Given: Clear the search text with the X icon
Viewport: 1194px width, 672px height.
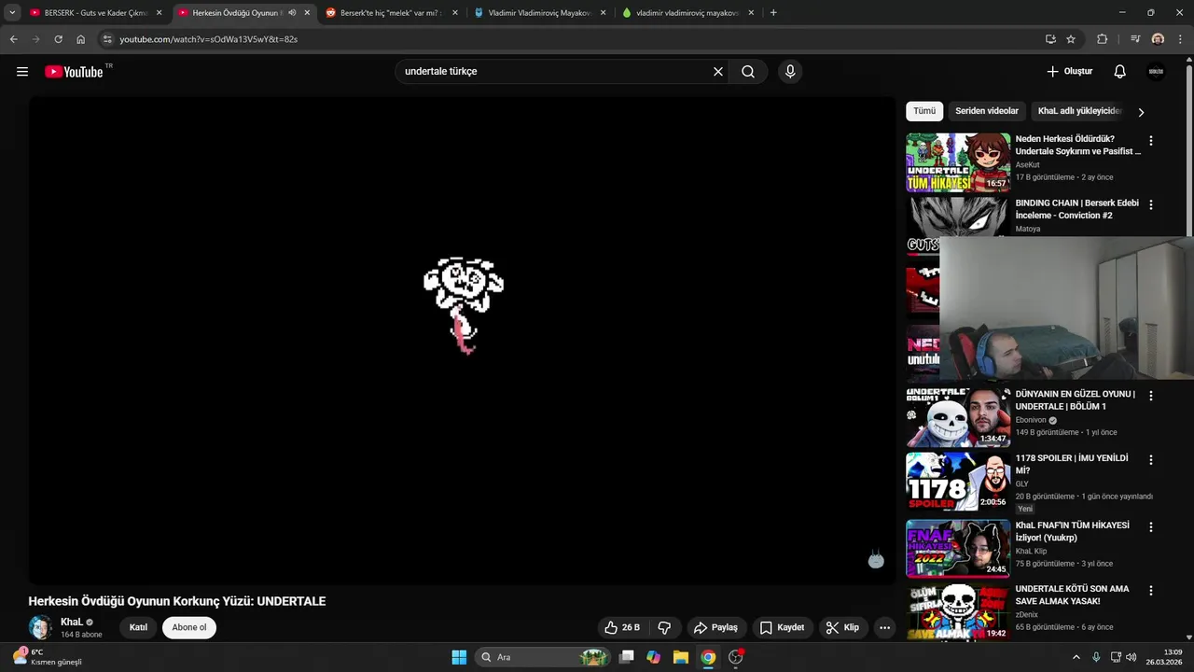Looking at the screenshot, I should [718, 72].
